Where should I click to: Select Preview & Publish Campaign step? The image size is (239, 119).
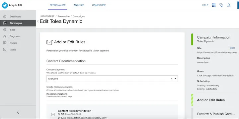point(216,114)
